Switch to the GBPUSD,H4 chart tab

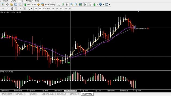click(20, 94)
